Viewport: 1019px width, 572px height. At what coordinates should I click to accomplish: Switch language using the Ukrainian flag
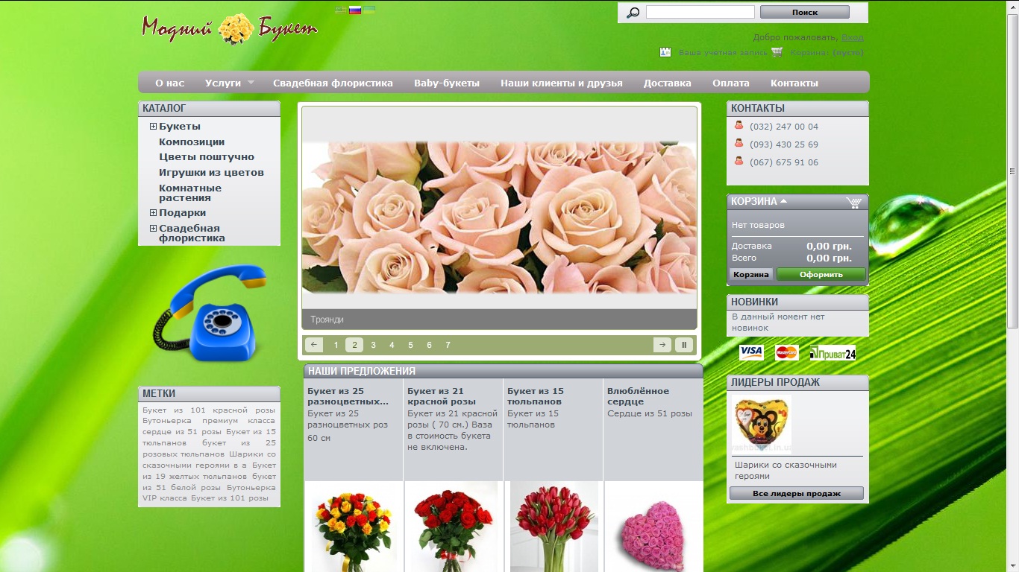click(369, 10)
